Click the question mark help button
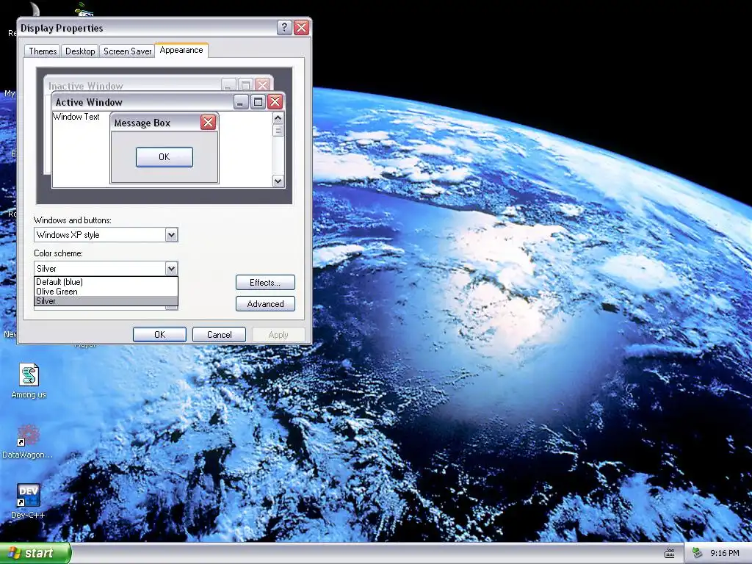Viewport: 752px width, 564px height. [x=284, y=28]
